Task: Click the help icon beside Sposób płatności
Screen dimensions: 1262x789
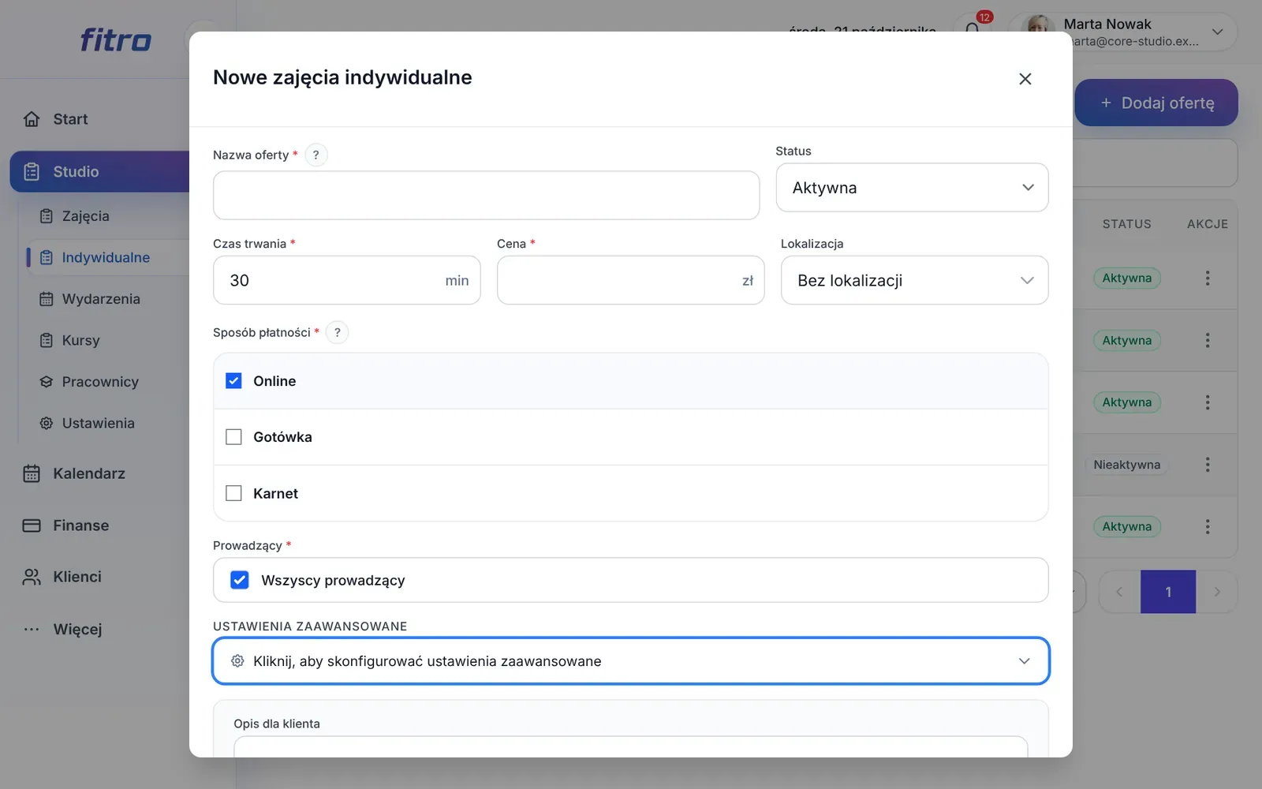Action: [337, 332]
